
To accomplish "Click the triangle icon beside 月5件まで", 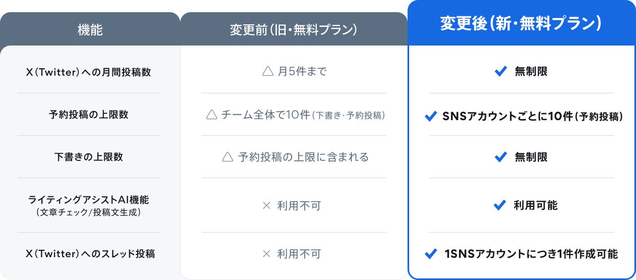I will click(268, 71).
